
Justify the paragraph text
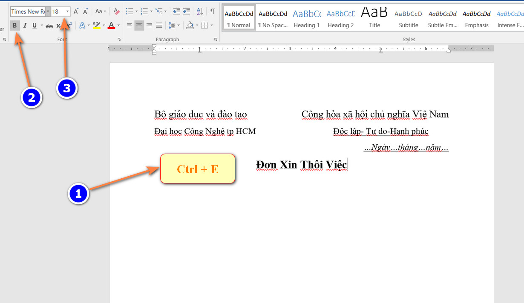tap(159, 26)
